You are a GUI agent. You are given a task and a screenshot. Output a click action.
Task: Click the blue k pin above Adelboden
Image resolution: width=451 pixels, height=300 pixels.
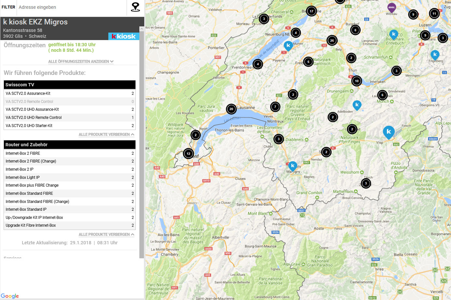pyautogui.click(x=357, y=105)
